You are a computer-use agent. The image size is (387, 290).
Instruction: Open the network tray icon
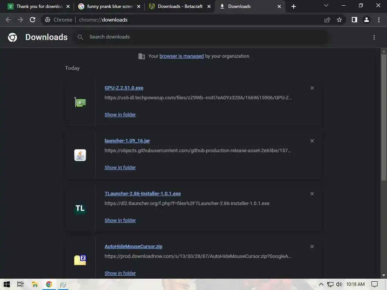330,284
